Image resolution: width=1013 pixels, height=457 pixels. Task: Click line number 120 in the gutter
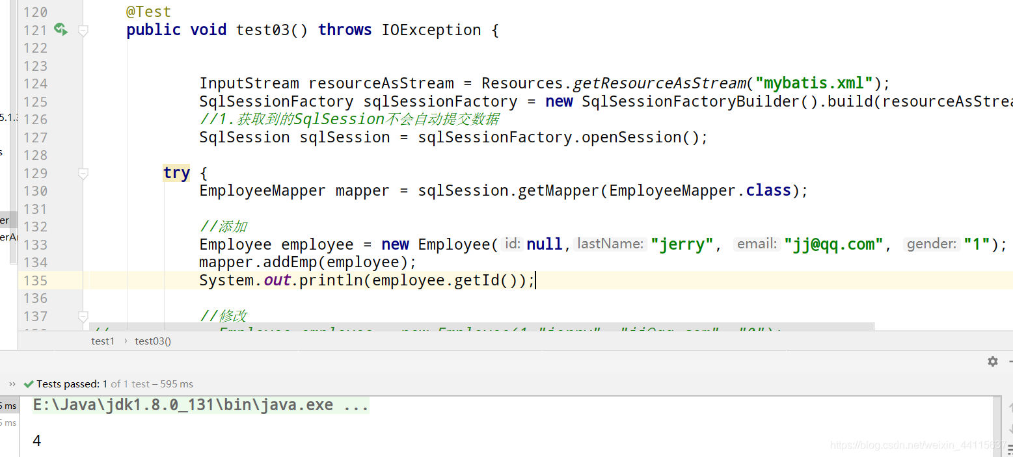[x=34, y=12]
